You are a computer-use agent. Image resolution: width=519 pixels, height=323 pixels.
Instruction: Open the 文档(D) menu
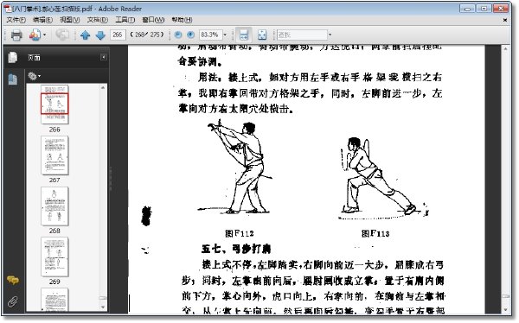[x=98, y=20]
